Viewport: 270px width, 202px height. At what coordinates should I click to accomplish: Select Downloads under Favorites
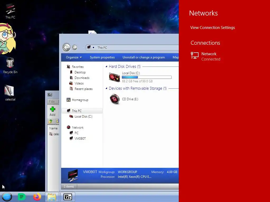(82, 78)
